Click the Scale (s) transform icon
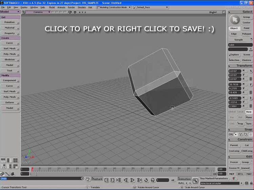Screen dimensions: 254x190 251,71
